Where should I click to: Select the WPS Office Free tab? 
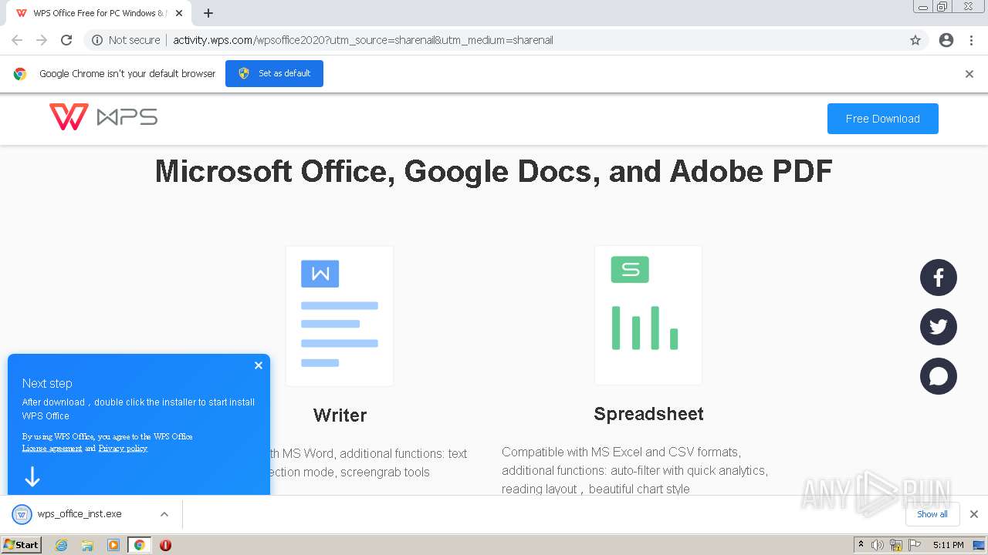[x=99, y=13]
